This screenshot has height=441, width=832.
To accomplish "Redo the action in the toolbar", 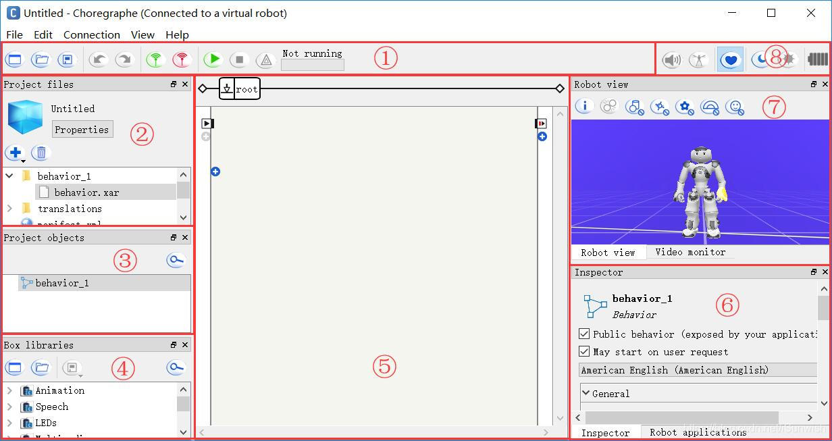I will [x=124, y=59].
